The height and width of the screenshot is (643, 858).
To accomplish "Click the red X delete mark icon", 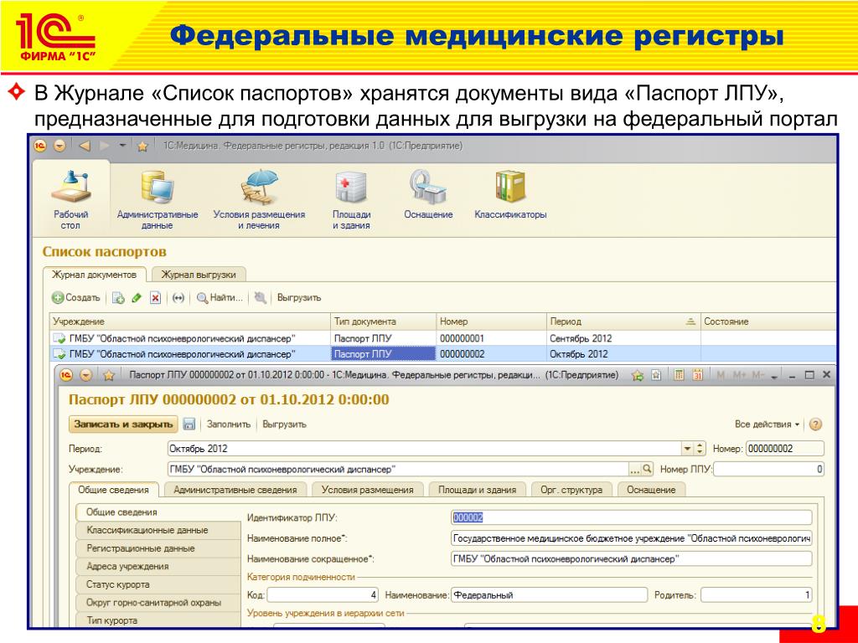I will click(x=155, y=298).
